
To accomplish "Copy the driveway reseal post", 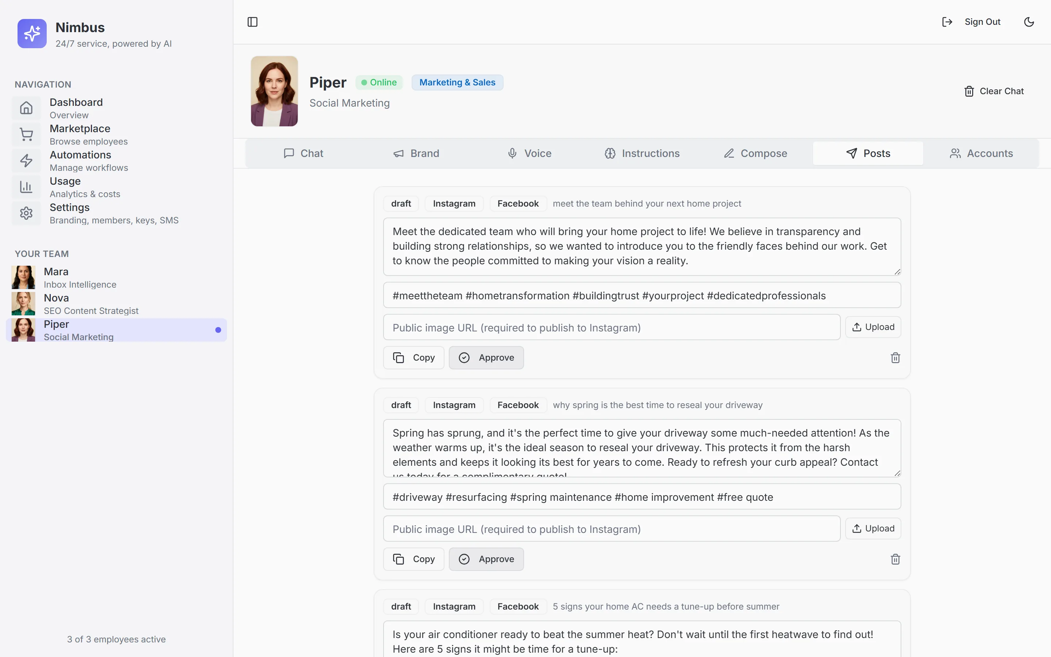I will [413, 559].
